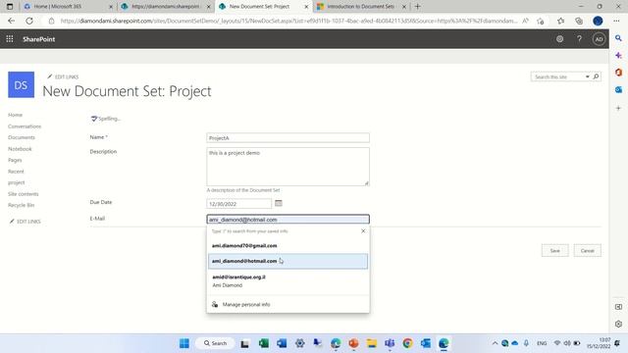
Task: Open Edge sidebar Discover sparkle icon
Action: click(618, 56)
